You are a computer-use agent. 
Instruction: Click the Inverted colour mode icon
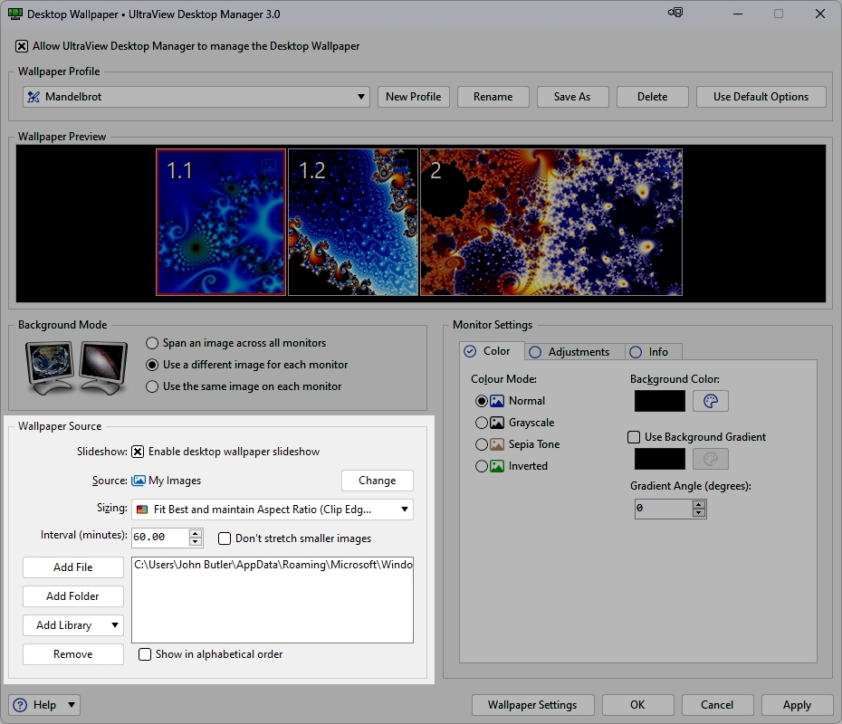[x=496, y=466]
